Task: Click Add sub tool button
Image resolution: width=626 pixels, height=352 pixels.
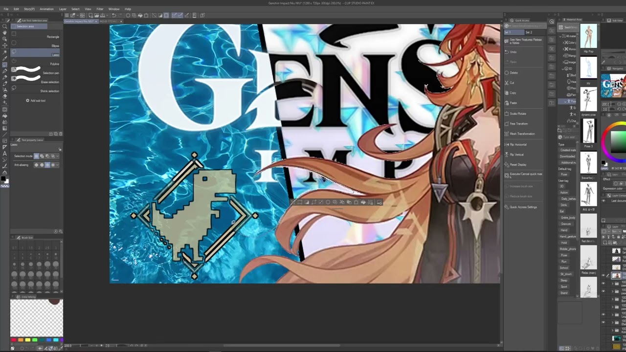Action: pyautogui.click(x=35, y=100)
